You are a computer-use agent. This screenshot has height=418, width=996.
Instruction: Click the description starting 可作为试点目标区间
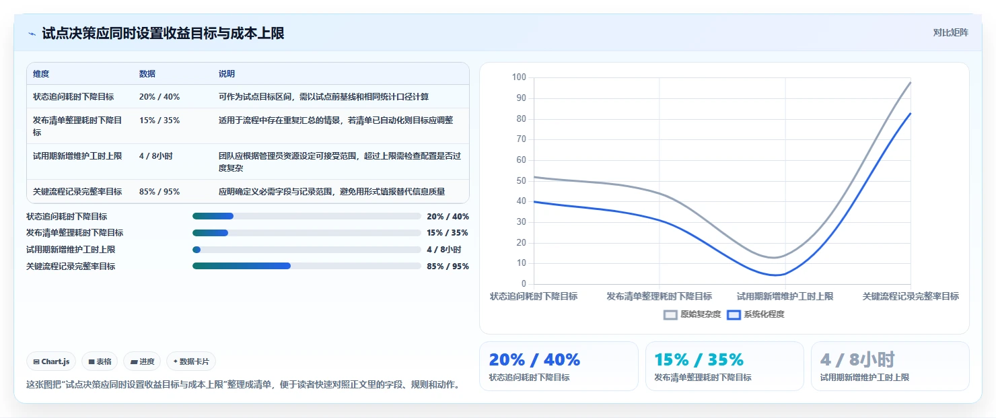324,97
